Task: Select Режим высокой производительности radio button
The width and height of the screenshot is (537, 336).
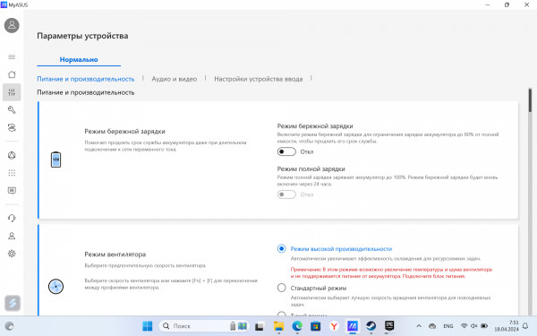Action: point(282,248)
